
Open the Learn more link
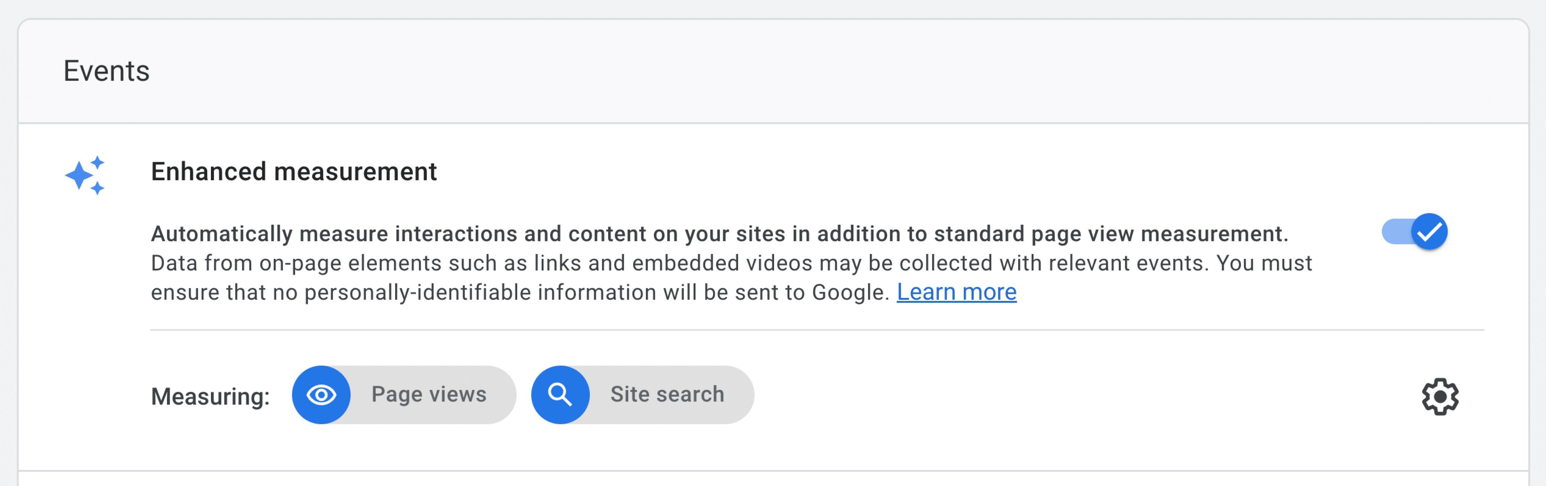pyautogui.click(x=956, y=292)
